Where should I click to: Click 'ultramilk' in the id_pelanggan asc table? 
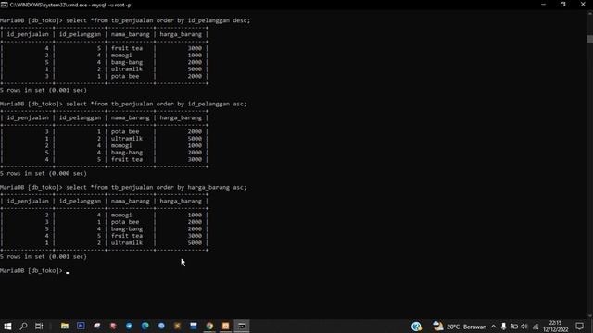[127, 139]
